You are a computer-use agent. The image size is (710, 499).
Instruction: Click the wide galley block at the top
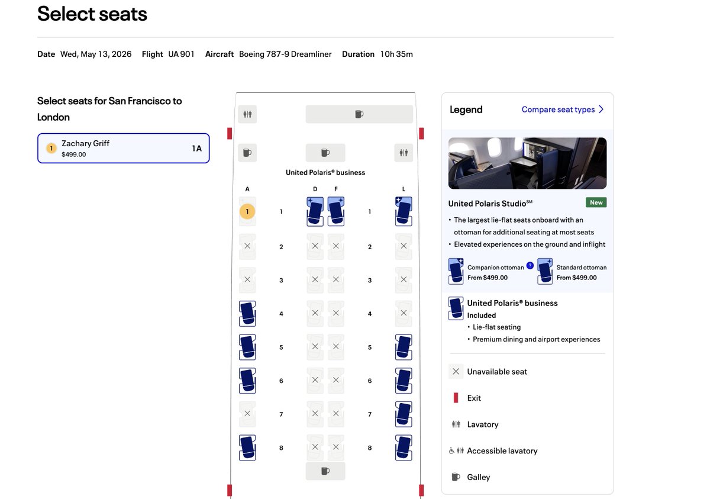[359, 114]
